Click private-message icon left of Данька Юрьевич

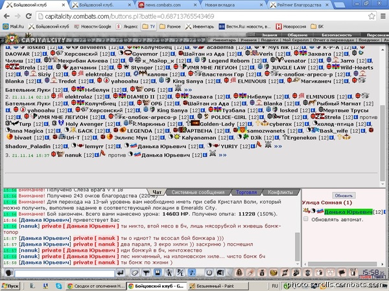(307, 211)
